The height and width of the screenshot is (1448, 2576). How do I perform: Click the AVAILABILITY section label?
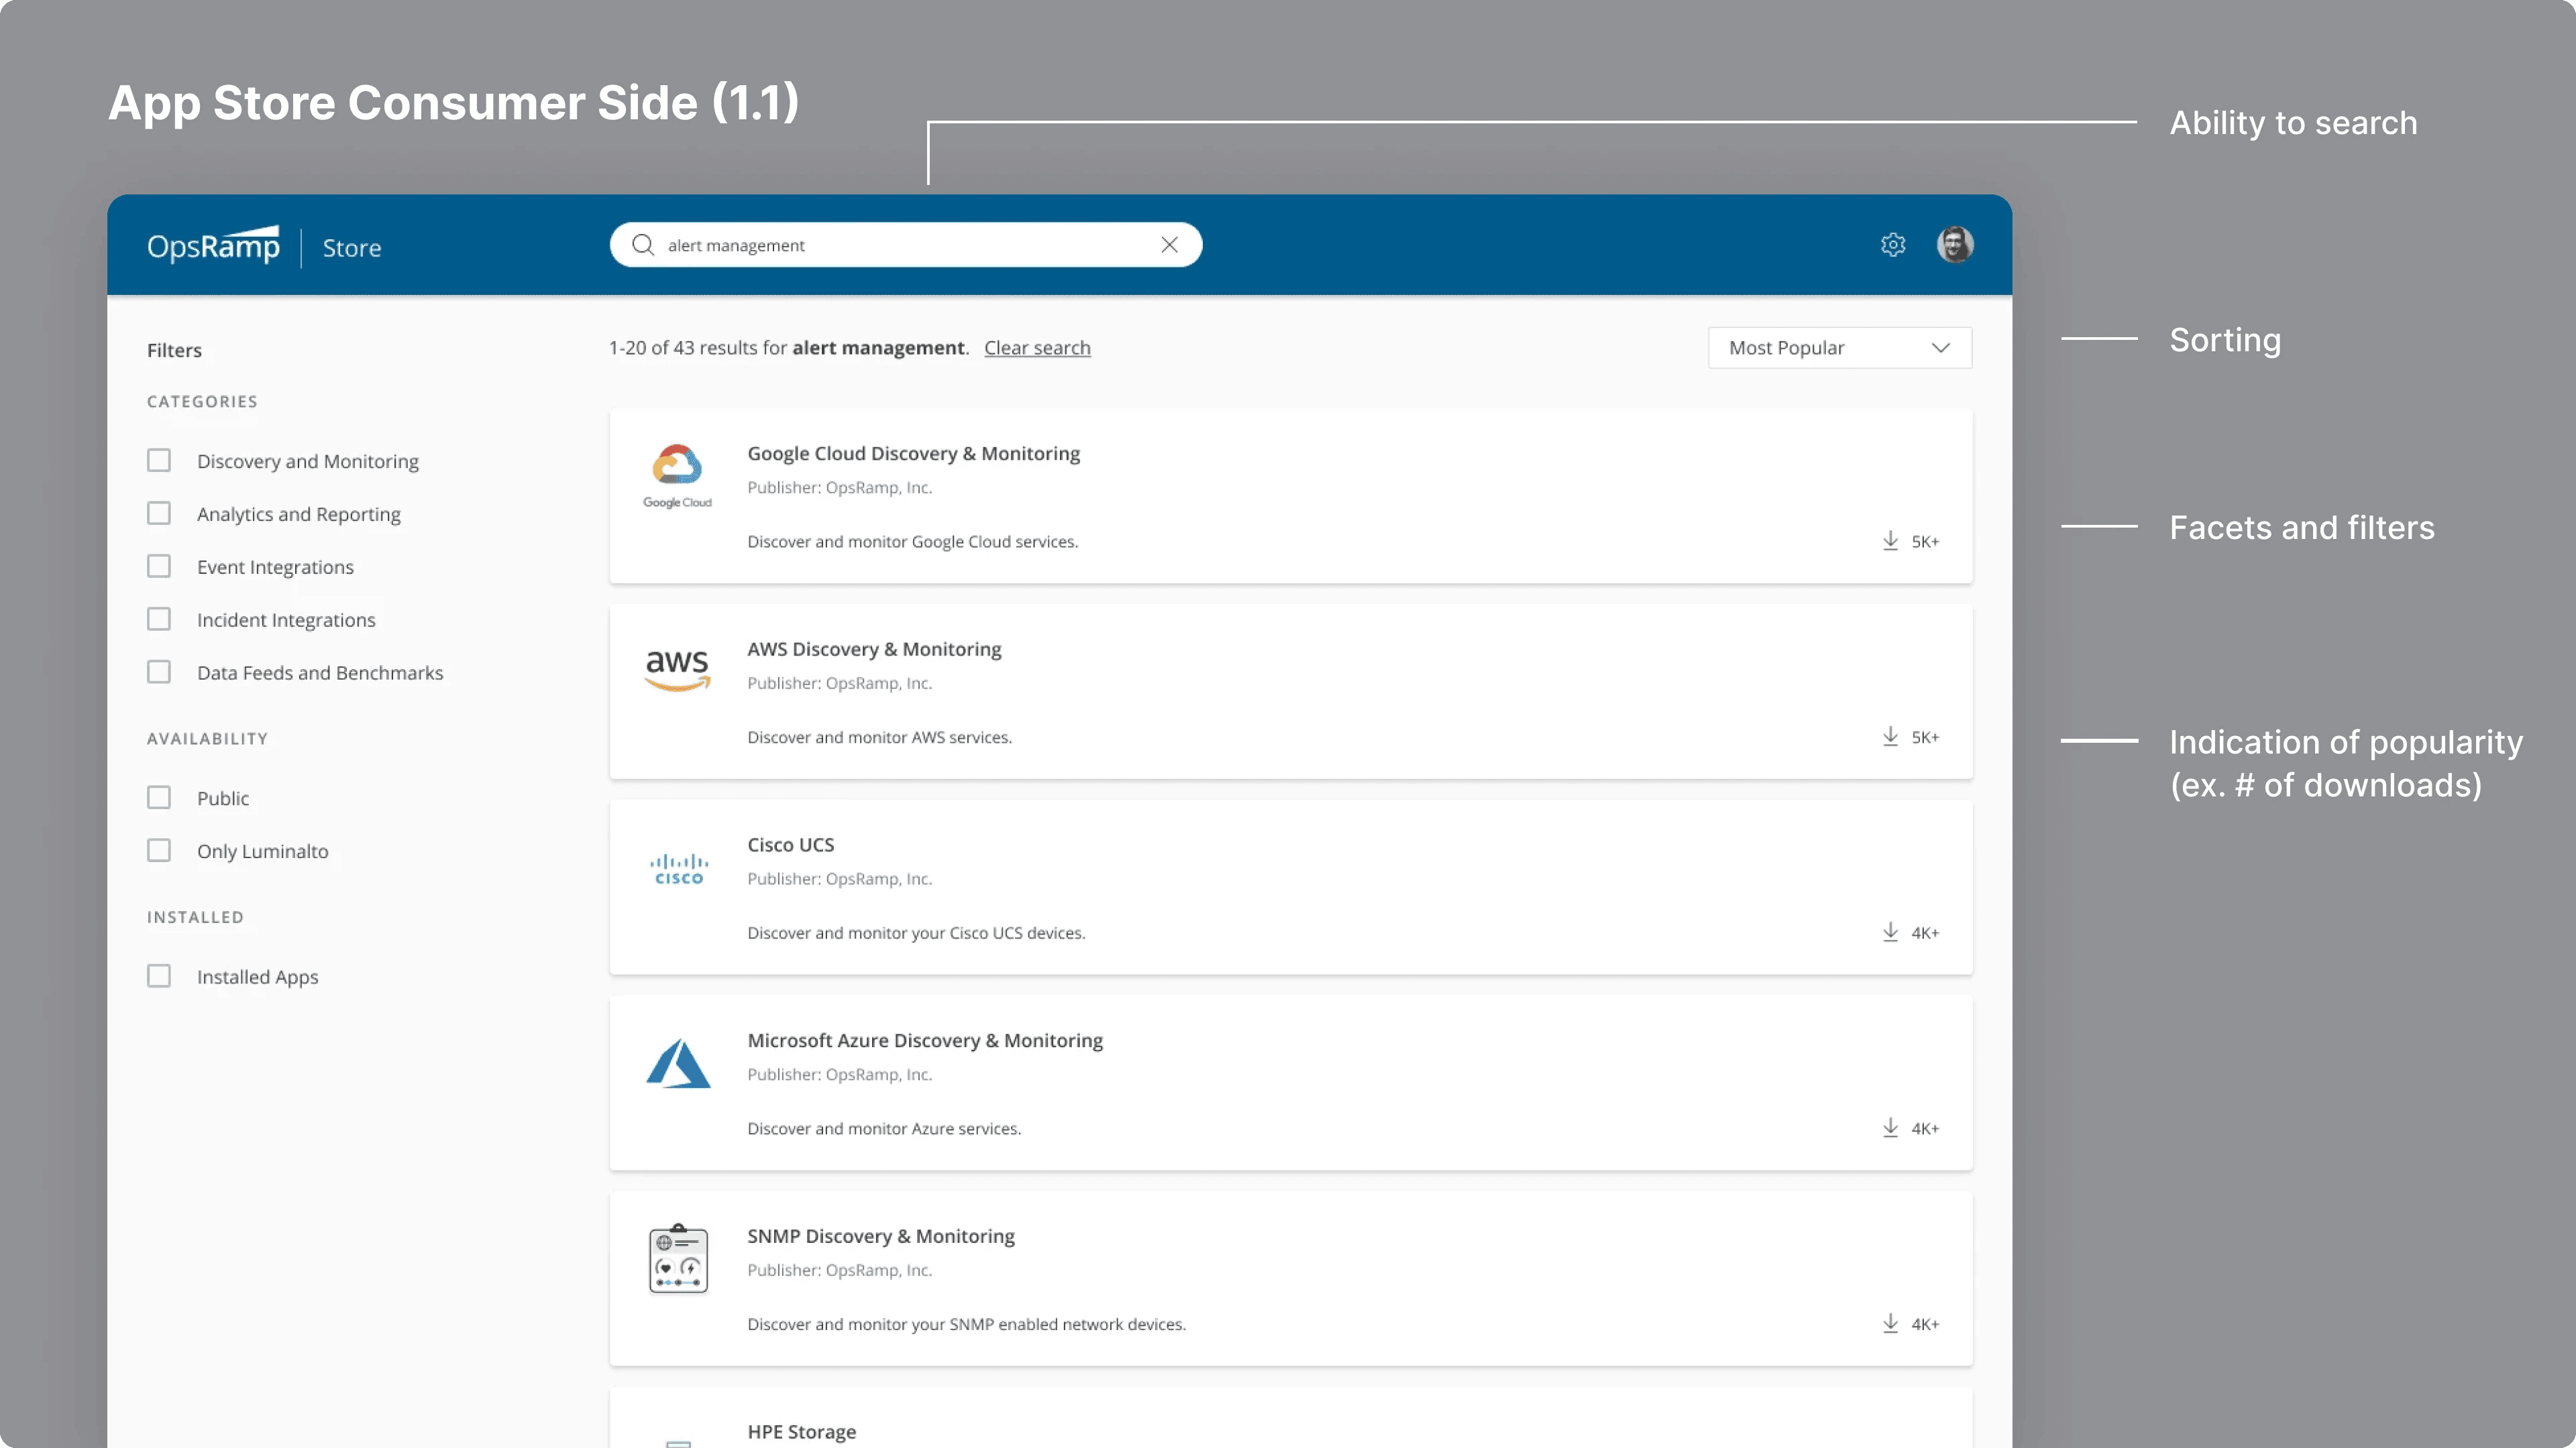coord(207,739)
